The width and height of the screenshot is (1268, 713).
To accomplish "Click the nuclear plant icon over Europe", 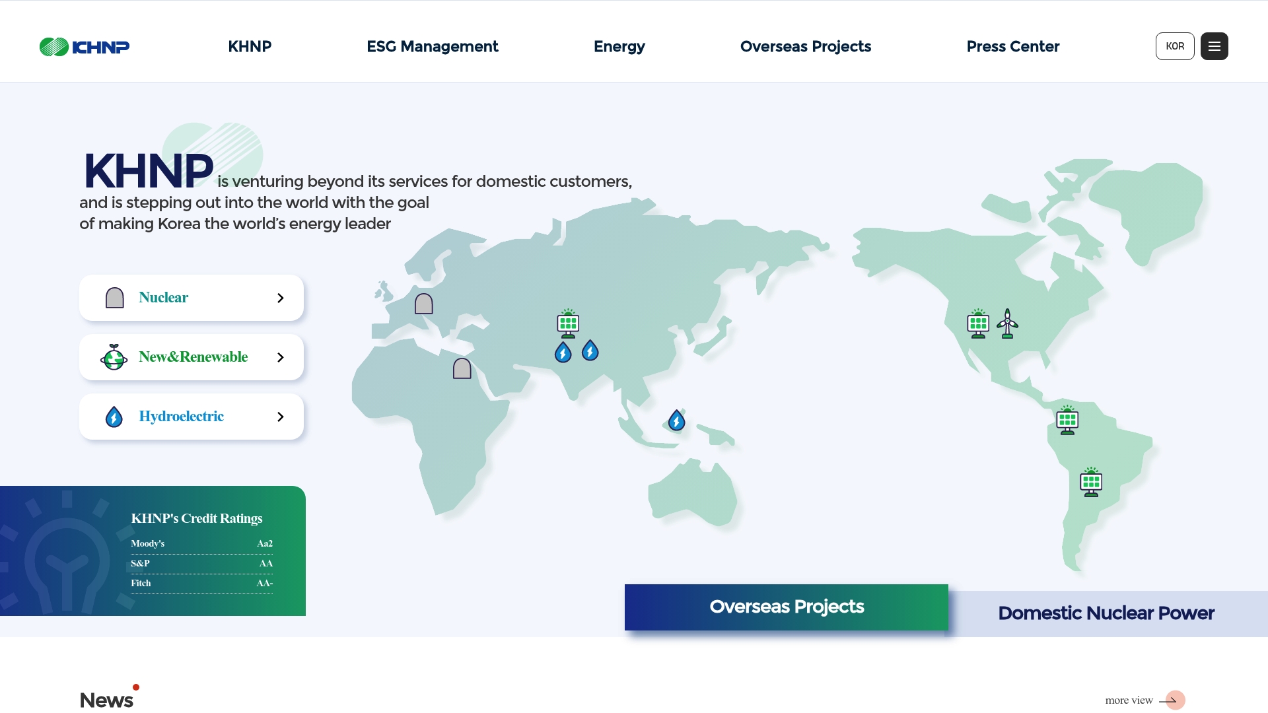I will 423,304.
